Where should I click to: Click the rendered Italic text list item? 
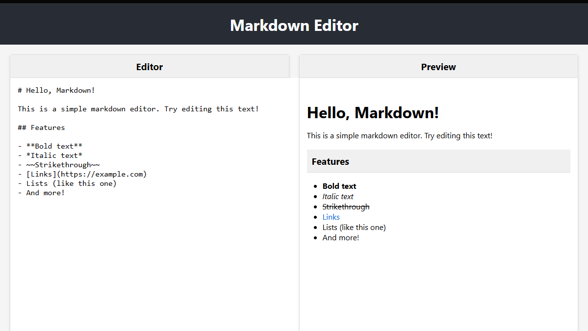tap(338, 197)
